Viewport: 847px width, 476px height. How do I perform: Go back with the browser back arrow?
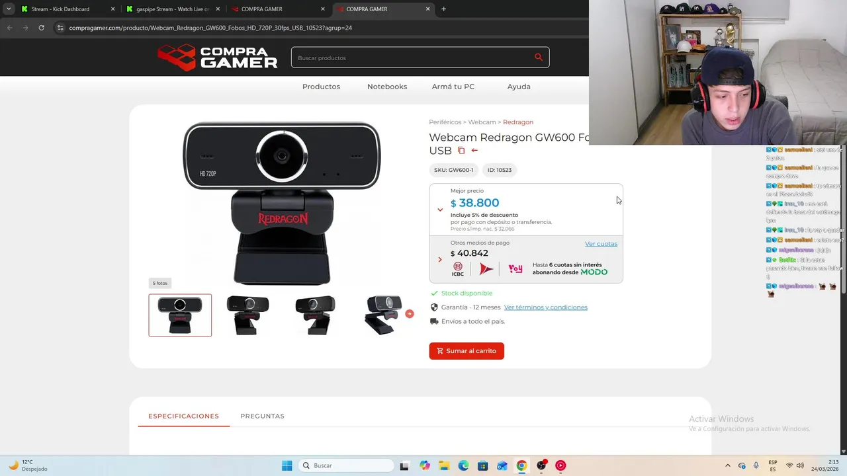coord(9,28)
